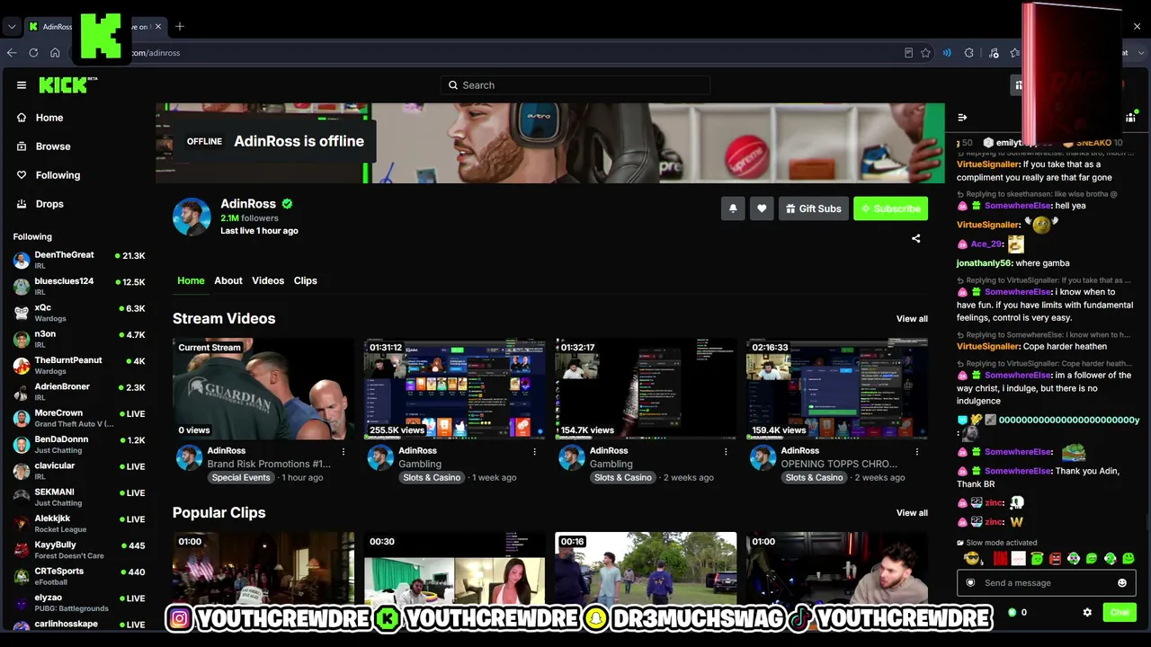Enable notifications with the bell icon
This screenshot has width=1151, height=647.
coord(733,208)
